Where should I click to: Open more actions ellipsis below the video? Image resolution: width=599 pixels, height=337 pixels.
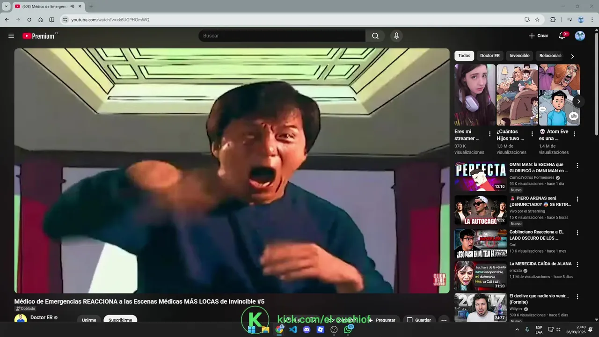pyautogui.click(x=444, y=320)
